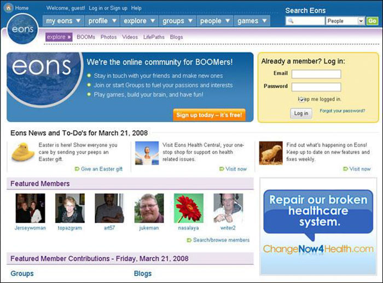Open the BOOMs sub-navigation item
The image size is (383, 283).
pos(86,37)
